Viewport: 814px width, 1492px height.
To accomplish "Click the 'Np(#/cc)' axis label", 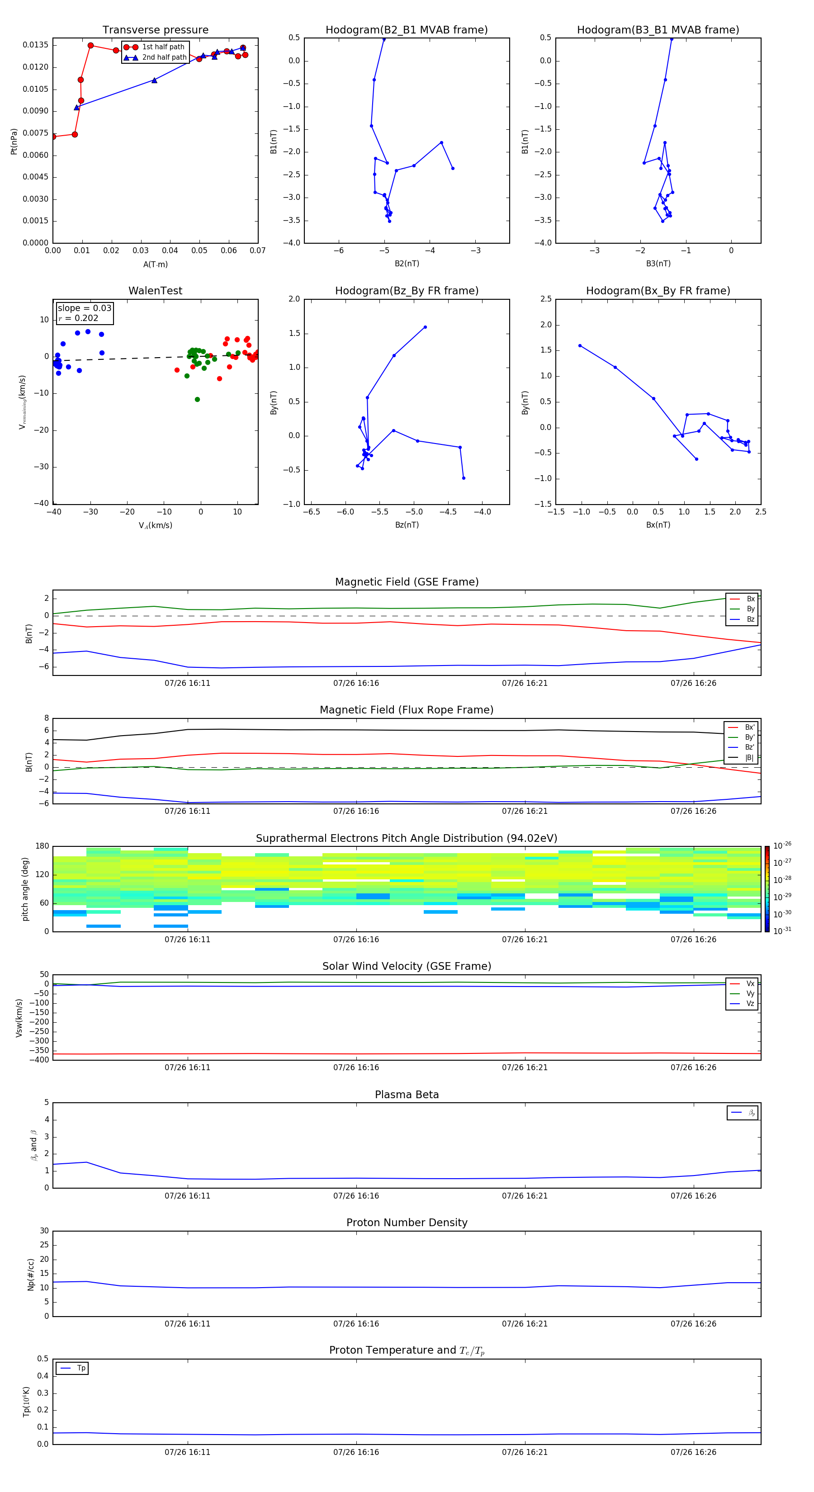I will click(x=31, y=1274).
